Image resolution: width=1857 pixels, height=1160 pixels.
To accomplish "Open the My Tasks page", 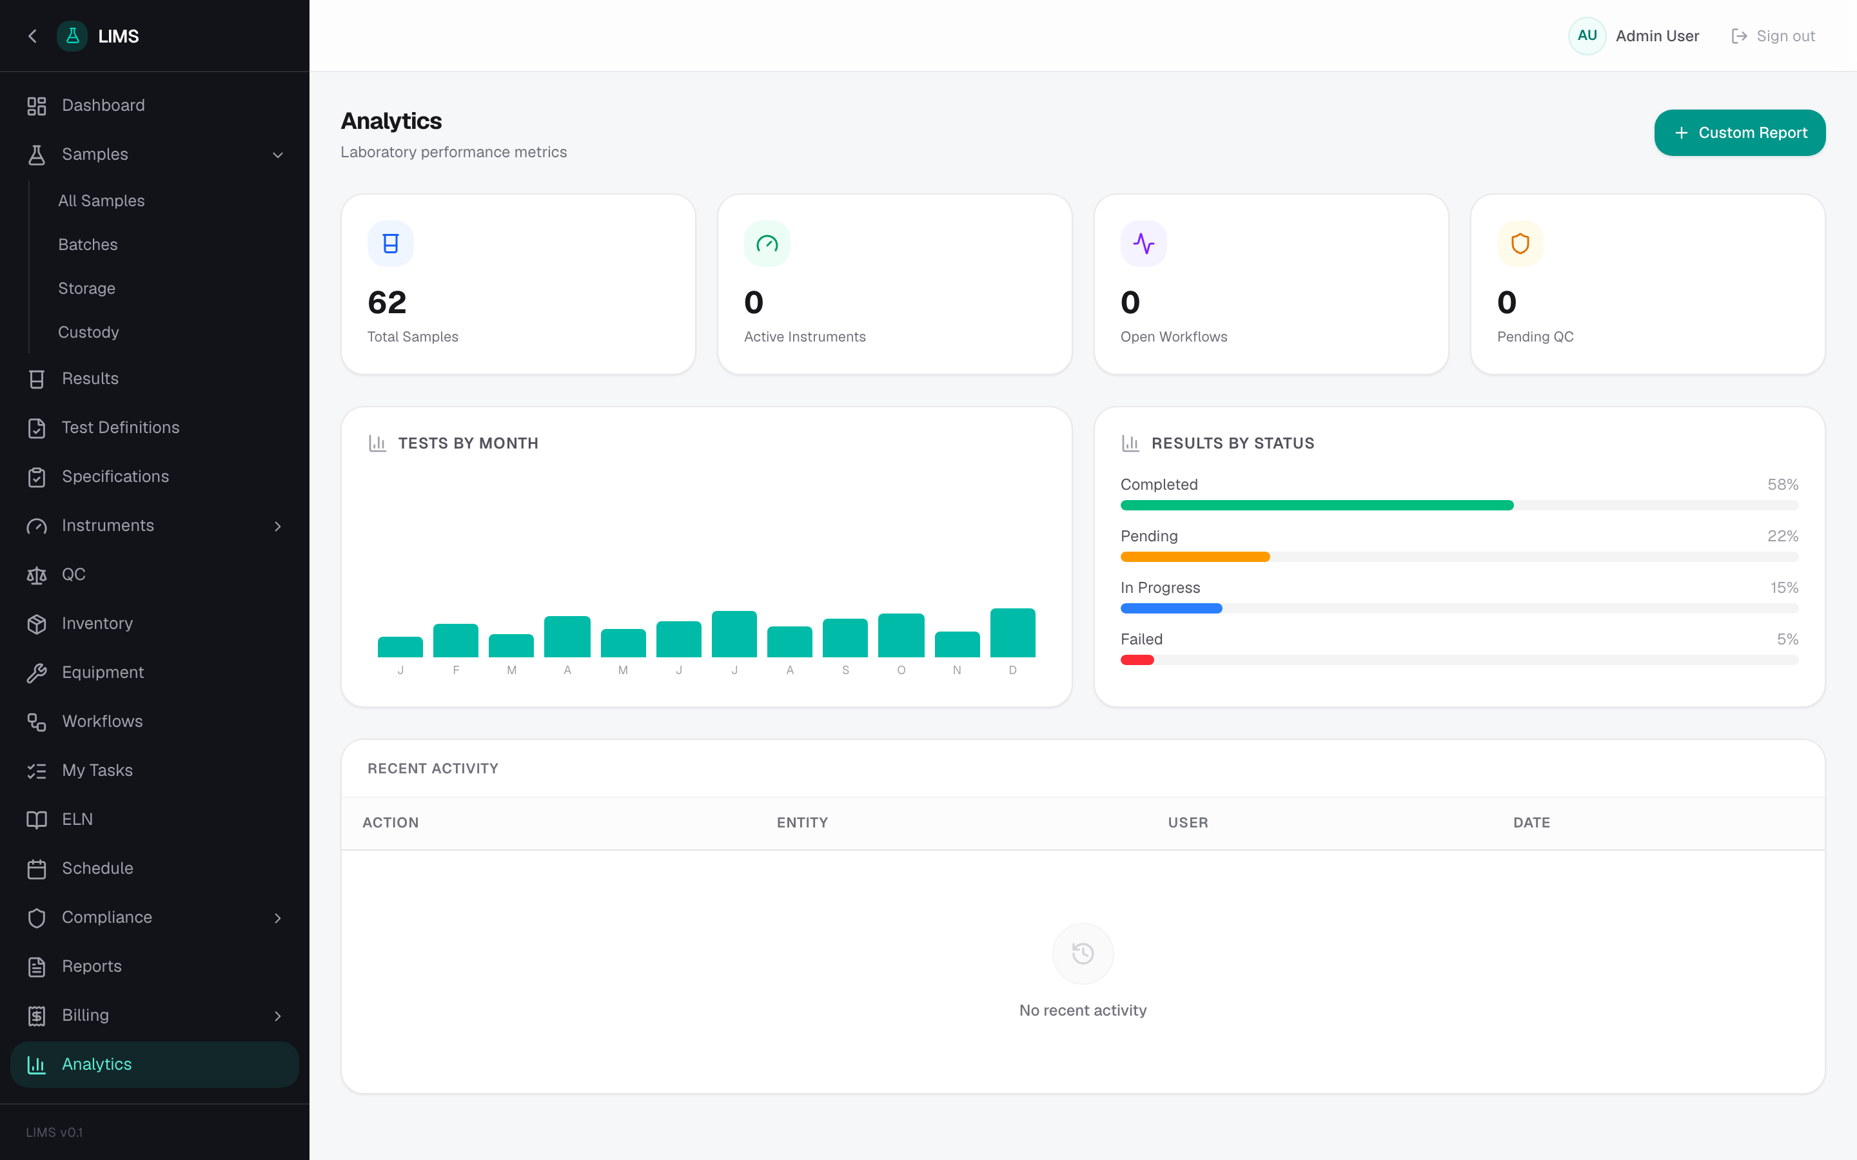I will [154, 771].
